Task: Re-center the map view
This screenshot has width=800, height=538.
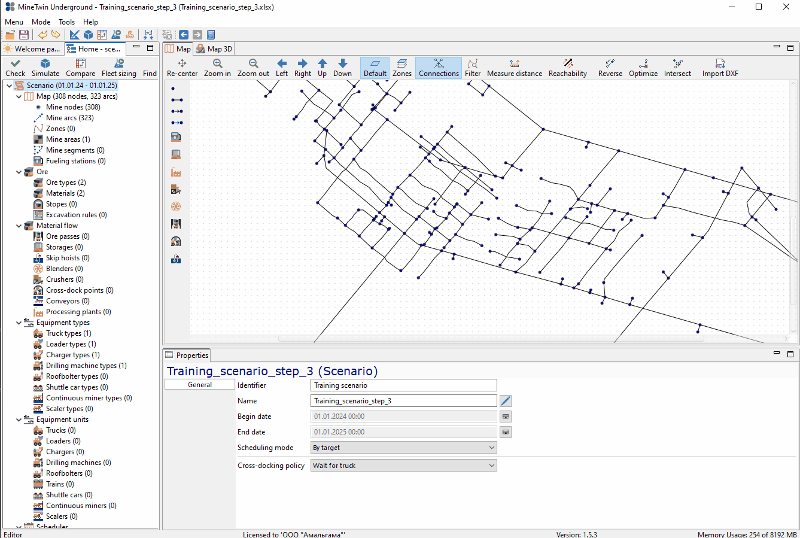Action: tap(182, 68)
